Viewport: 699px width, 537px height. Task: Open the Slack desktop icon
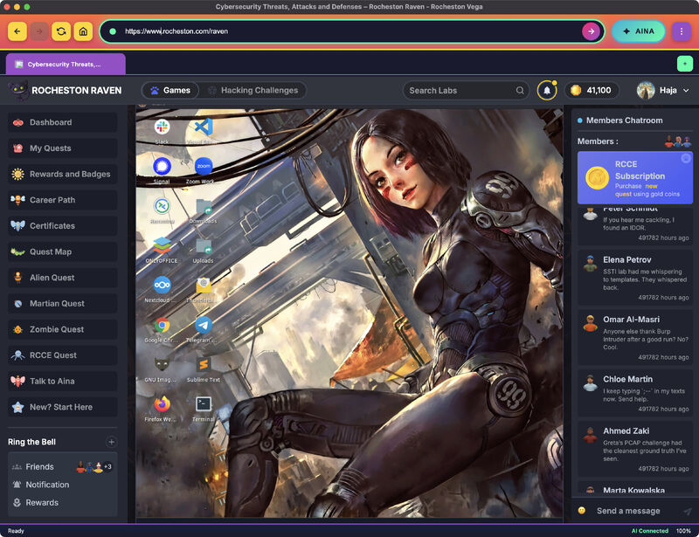(x=162, y=127)
